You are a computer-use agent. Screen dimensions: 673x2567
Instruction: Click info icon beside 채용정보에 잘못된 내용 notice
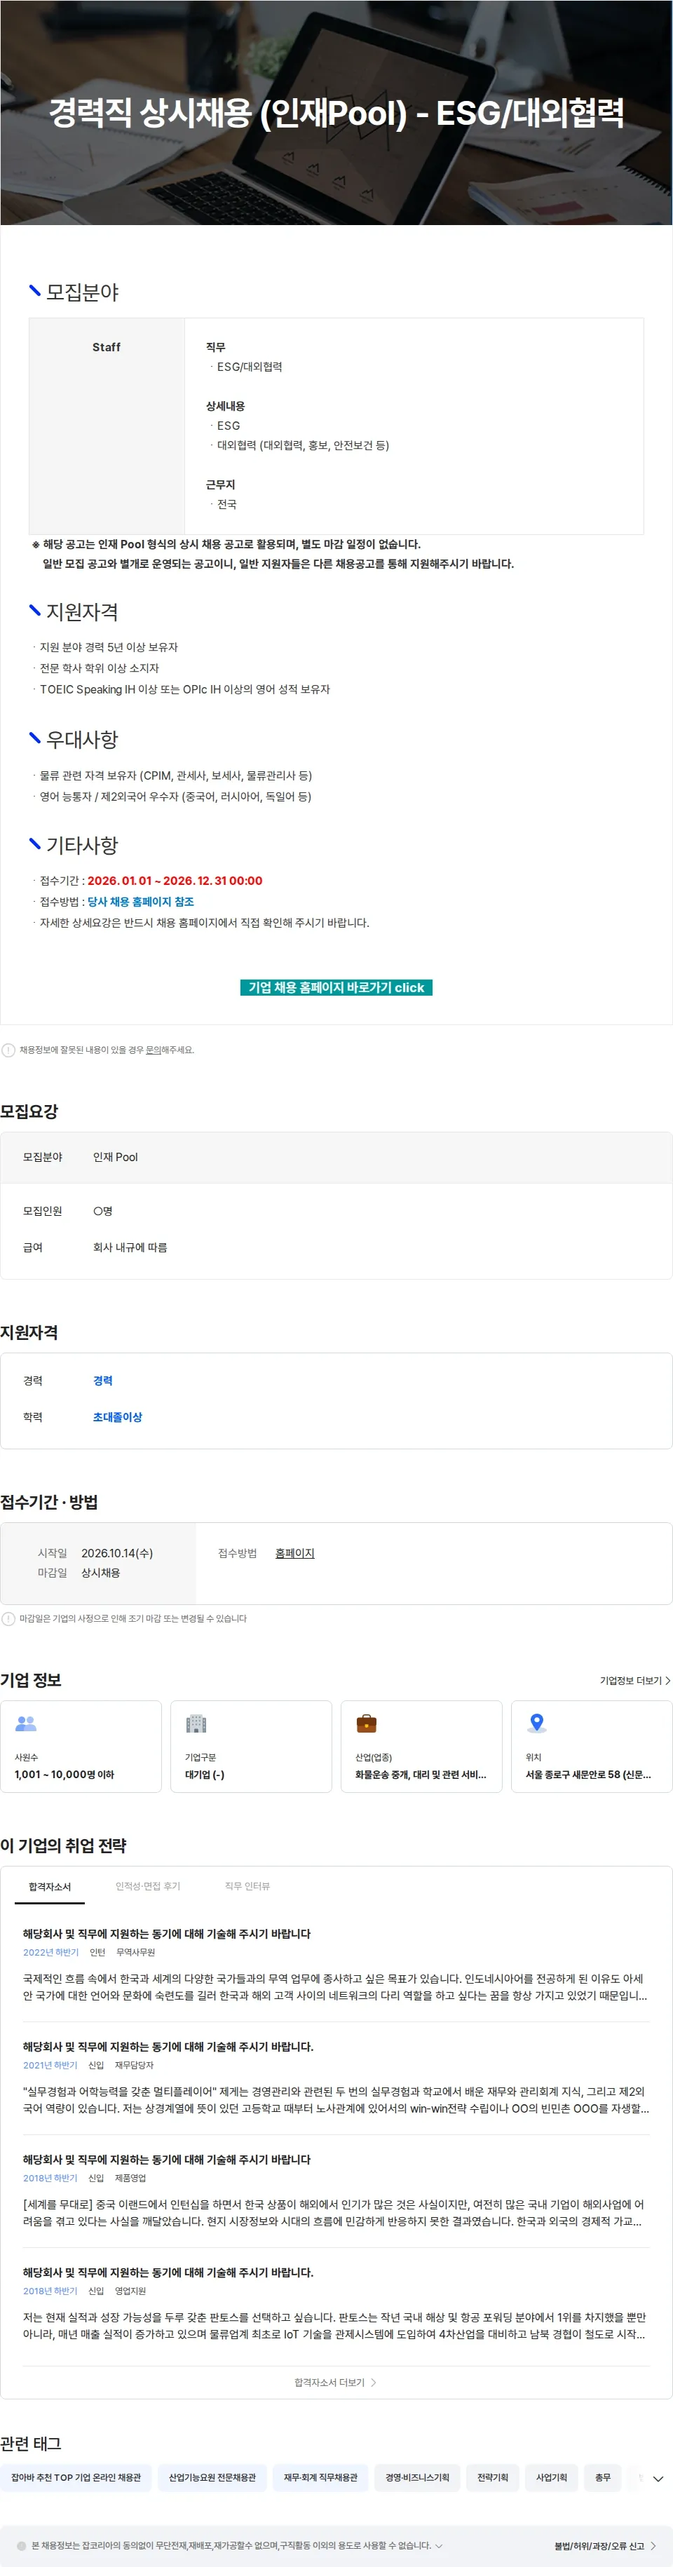(8, 1050)
